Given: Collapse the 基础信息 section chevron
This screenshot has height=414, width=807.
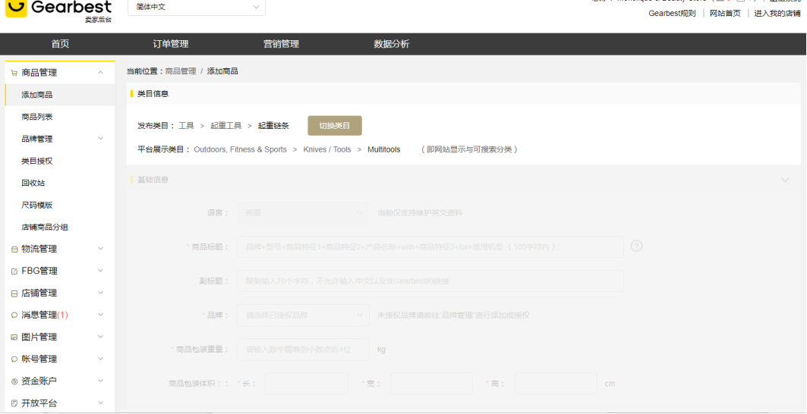Looking at the screenshot, I should (x=785, y=180).
